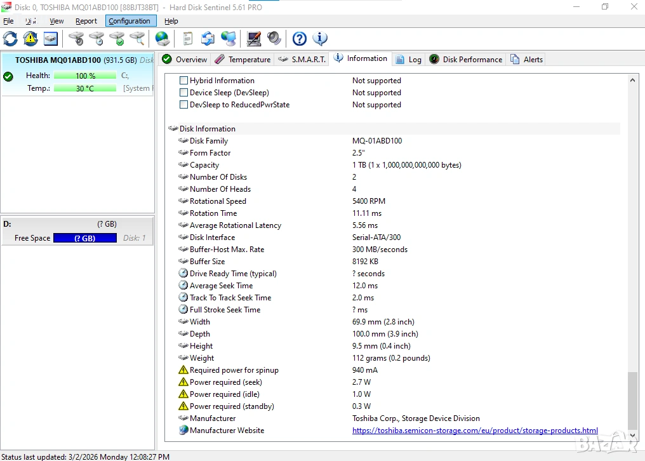Toggle the DevSleep to ReducedPwrState checkbox

[183, 105]
